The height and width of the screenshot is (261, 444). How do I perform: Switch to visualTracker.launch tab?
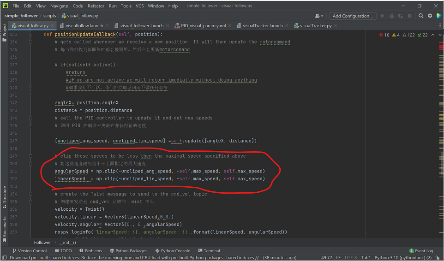point(263,25)
